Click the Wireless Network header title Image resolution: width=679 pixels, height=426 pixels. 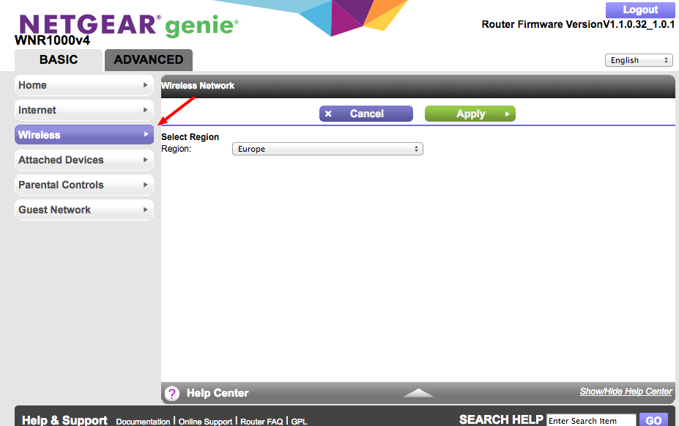click(x=198, y=86)
